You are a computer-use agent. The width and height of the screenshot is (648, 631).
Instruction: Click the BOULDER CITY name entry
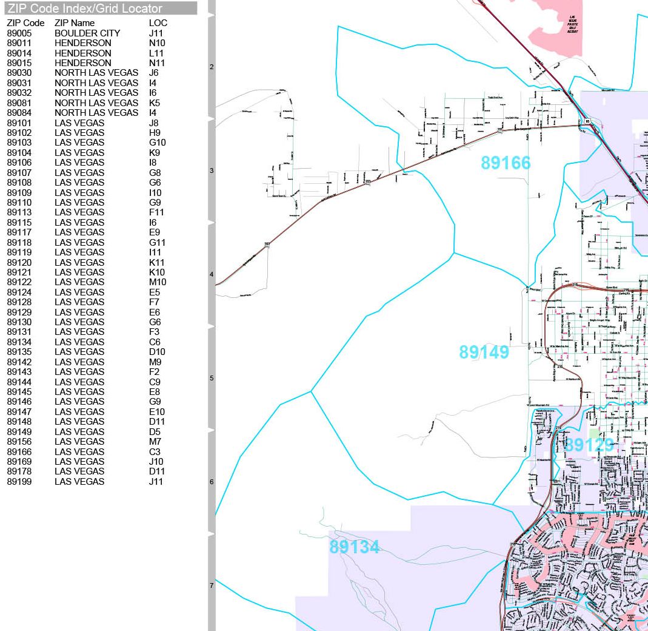[x=87, y=33]
